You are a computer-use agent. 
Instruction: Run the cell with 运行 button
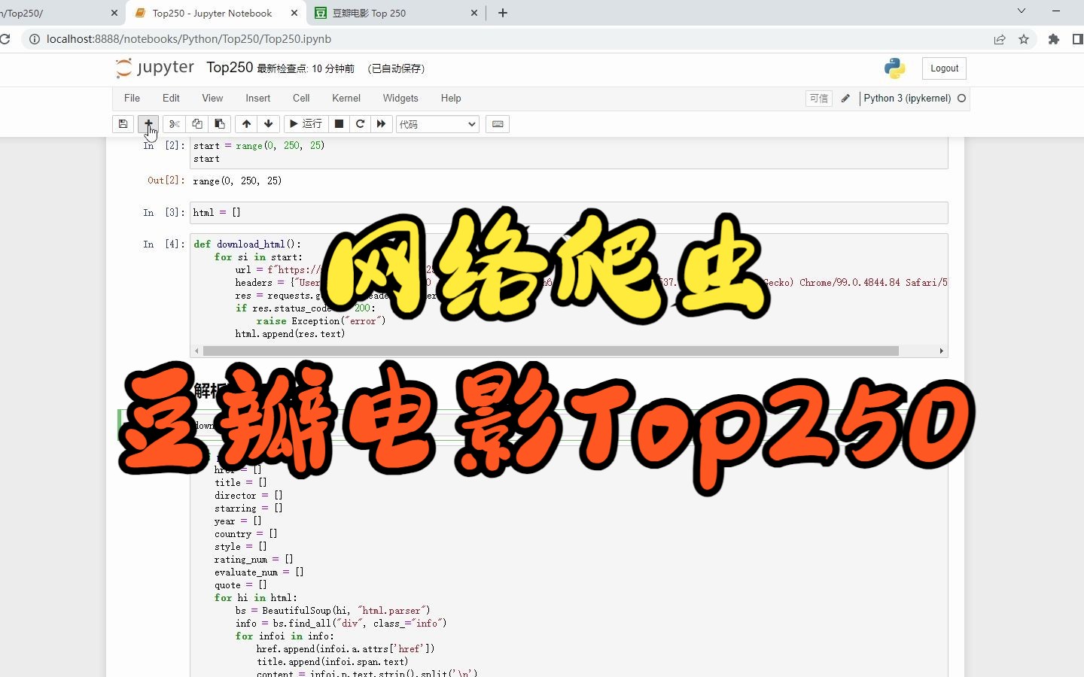306,124
